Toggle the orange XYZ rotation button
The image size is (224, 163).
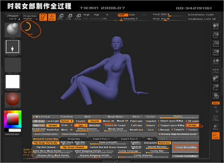(x=216, y=103)
